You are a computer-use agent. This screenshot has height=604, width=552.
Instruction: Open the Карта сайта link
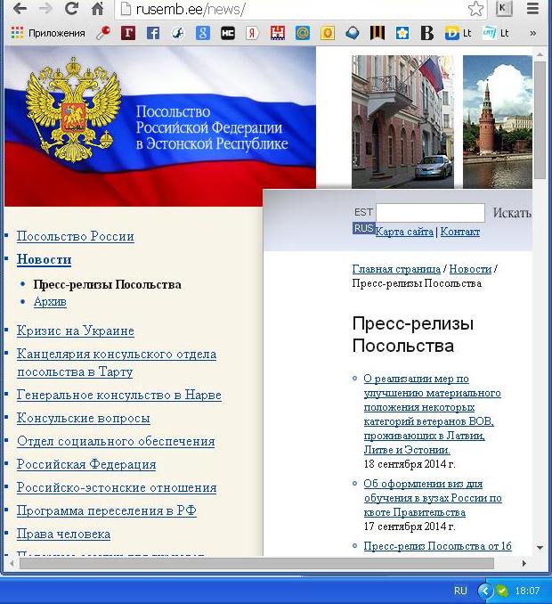tap(404, 232)
